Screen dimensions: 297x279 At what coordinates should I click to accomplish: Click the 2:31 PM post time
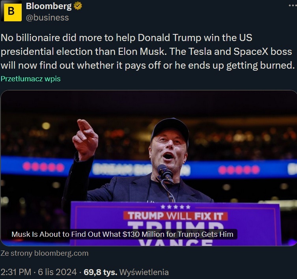click(x=17, y=272)
